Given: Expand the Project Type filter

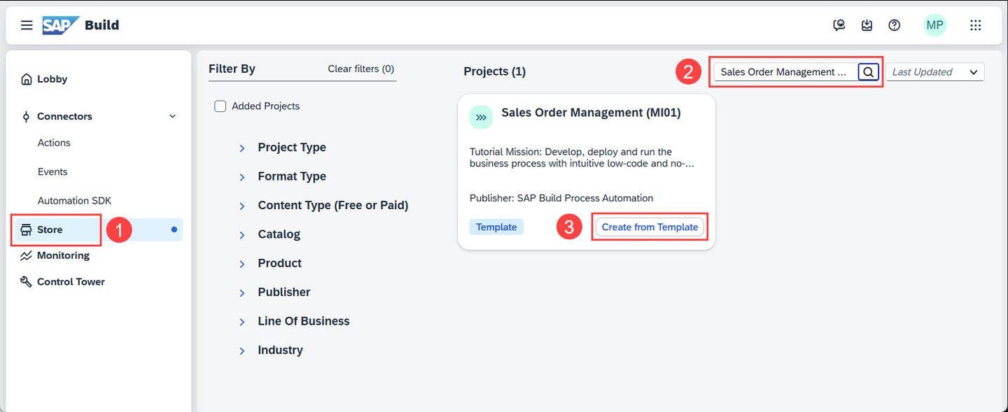Looking at the screenshot, I should [242, 148].
